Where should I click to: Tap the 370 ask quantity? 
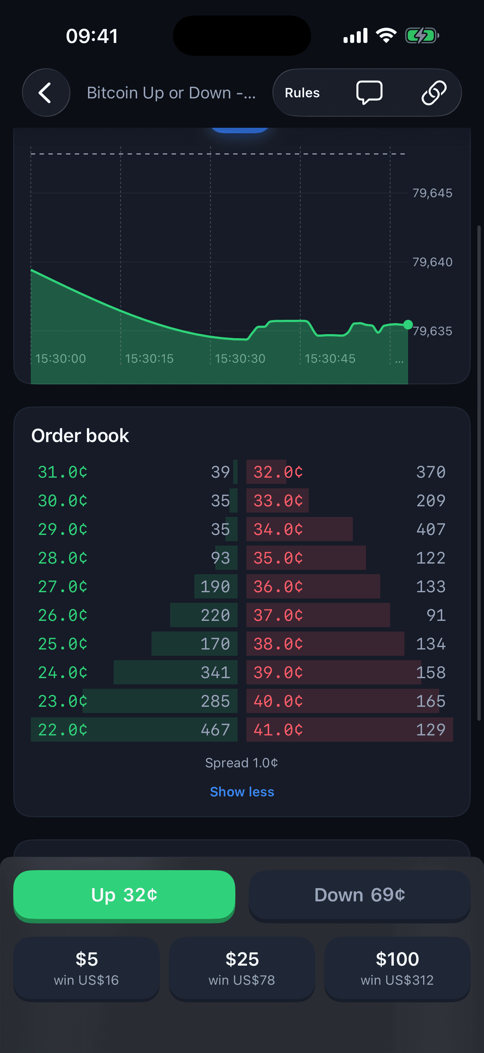pos(431,472)
